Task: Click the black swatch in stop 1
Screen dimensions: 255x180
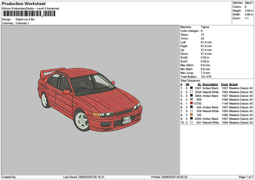Action: (x=192, y=88)
